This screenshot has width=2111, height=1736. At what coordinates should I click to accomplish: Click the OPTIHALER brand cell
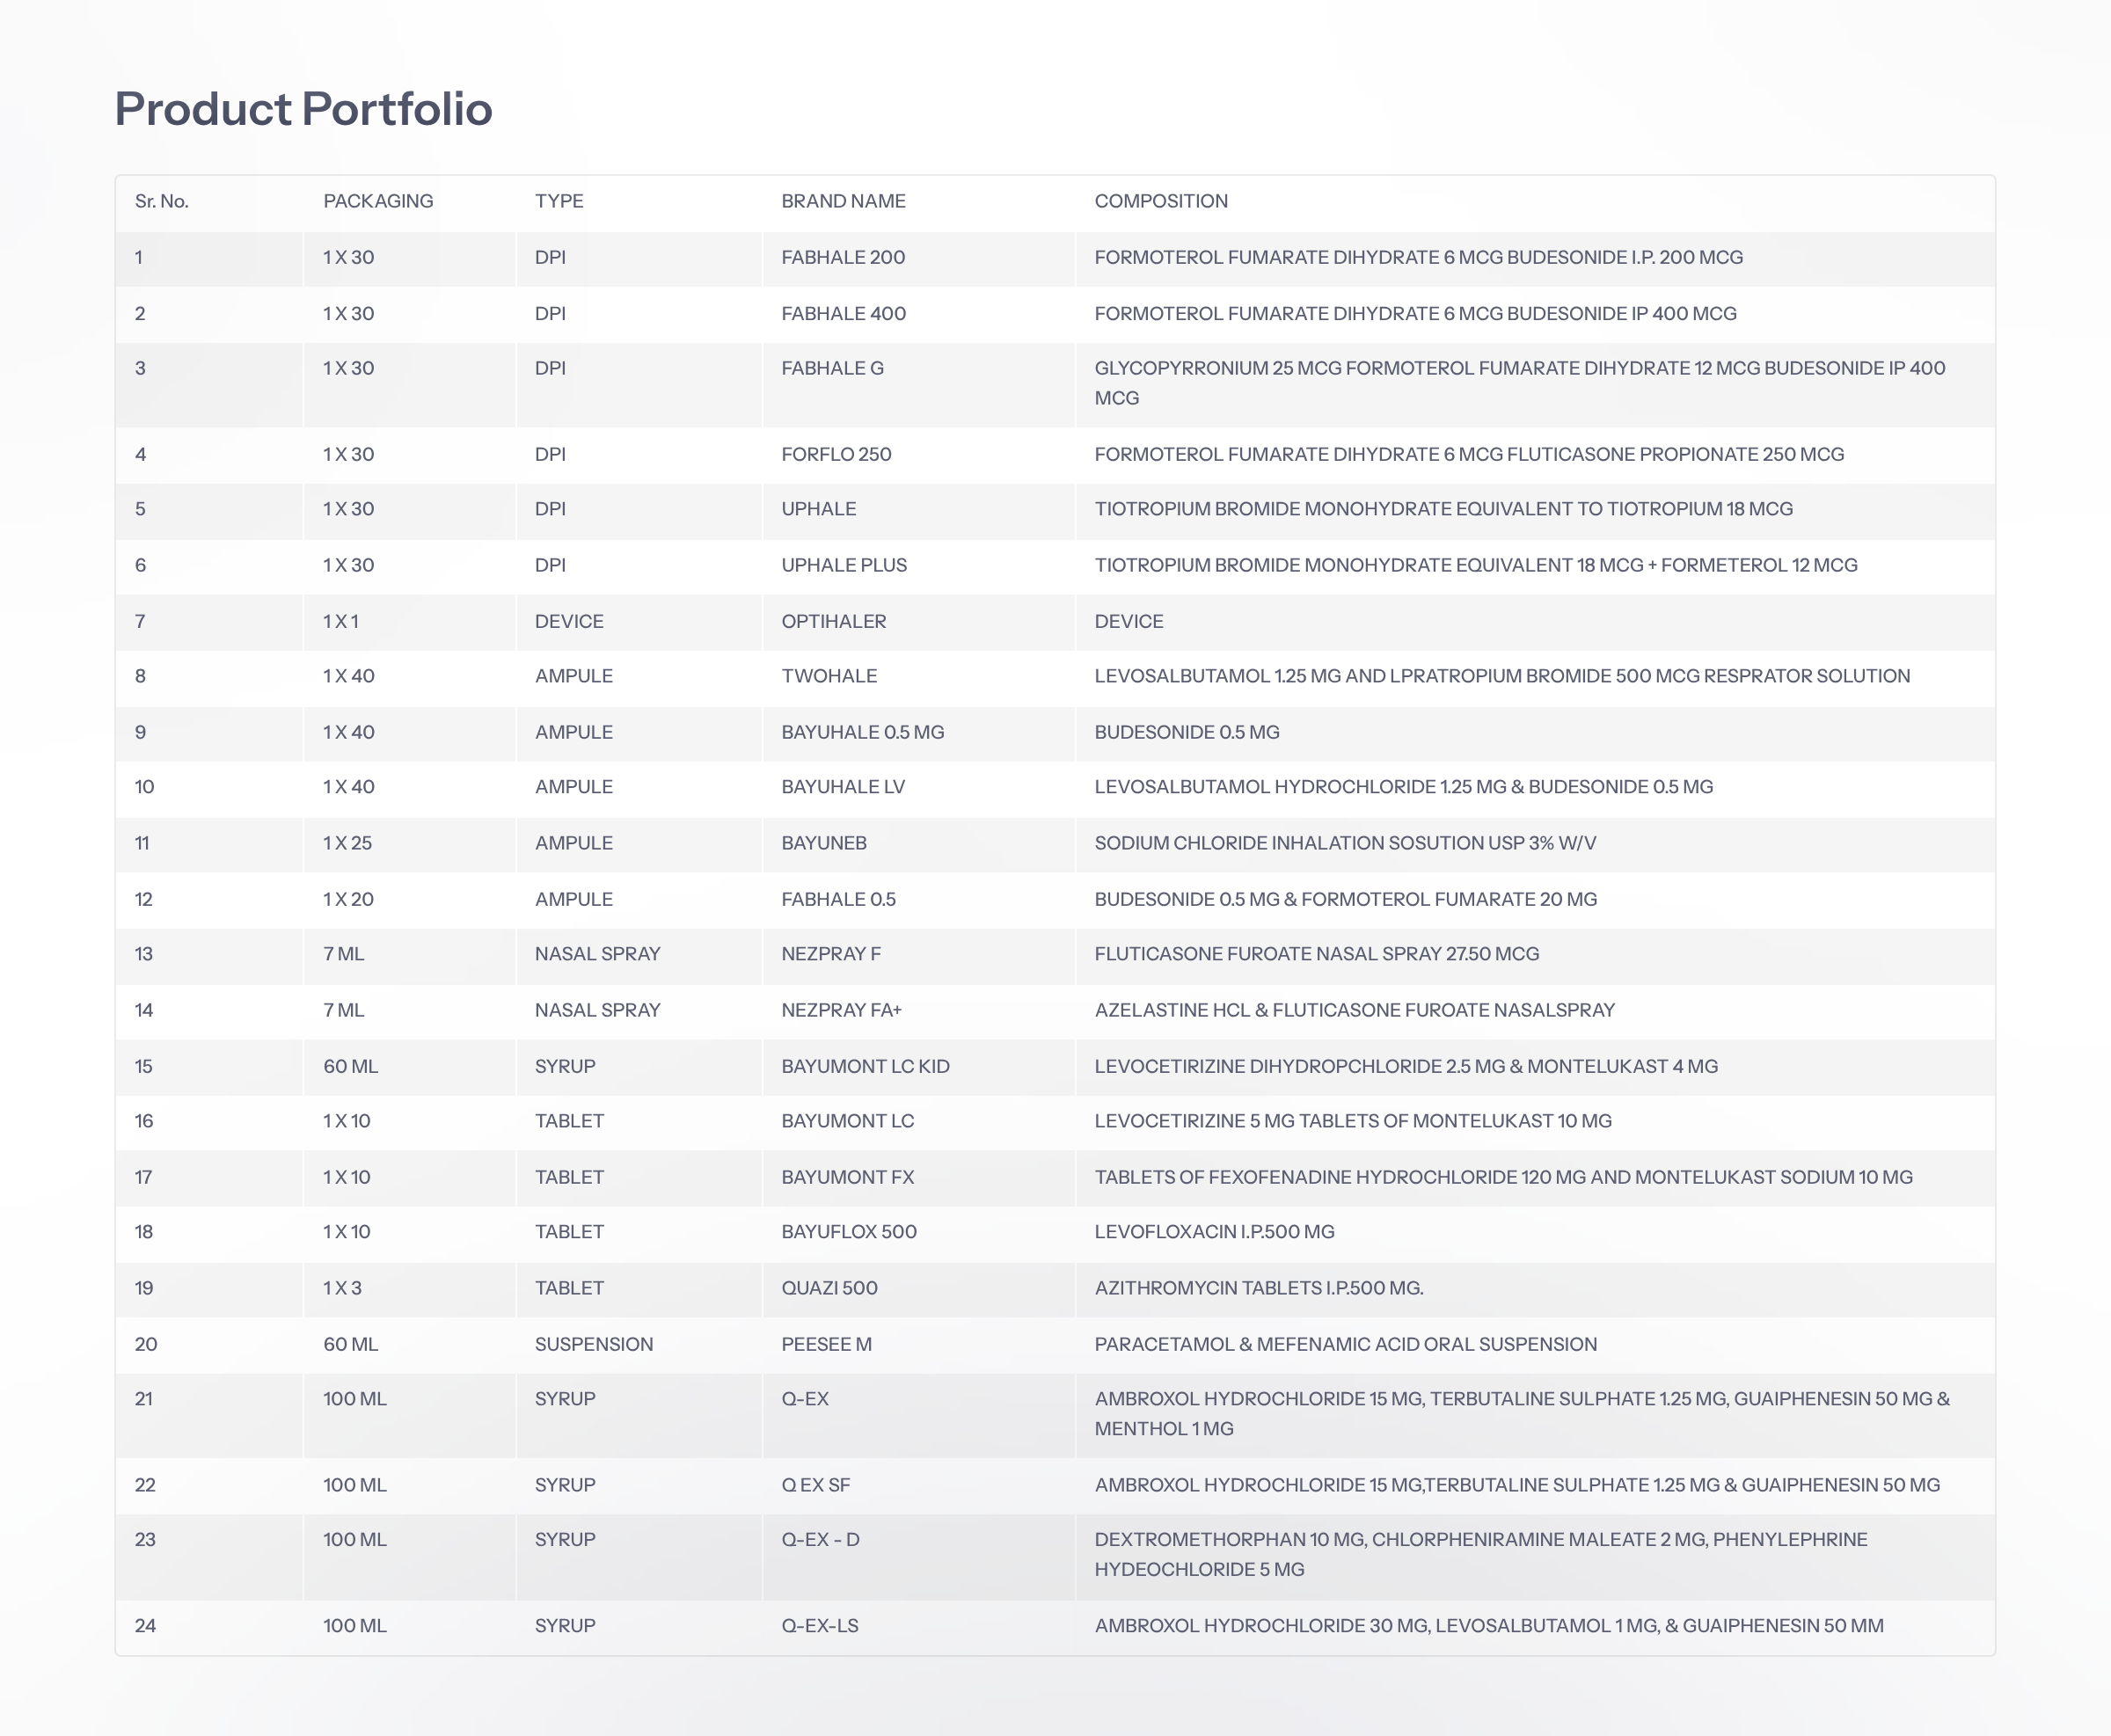click(x=833, y=621)
